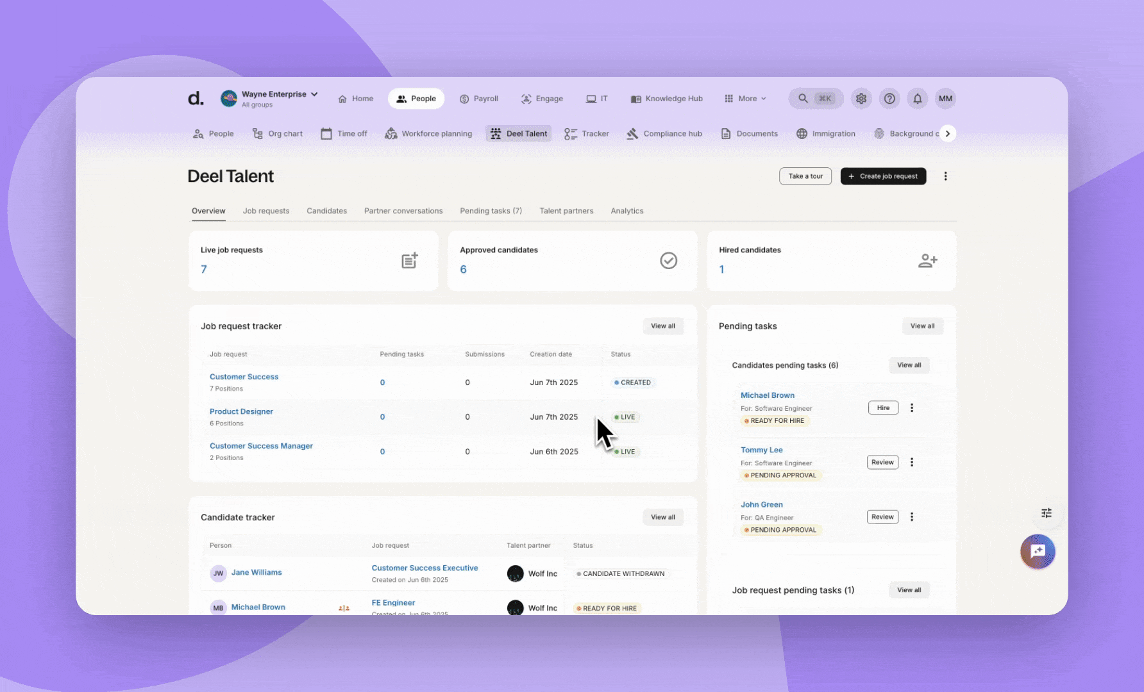1144x692 pixels.
Task: Click Review for John Green
Action: 882,516
